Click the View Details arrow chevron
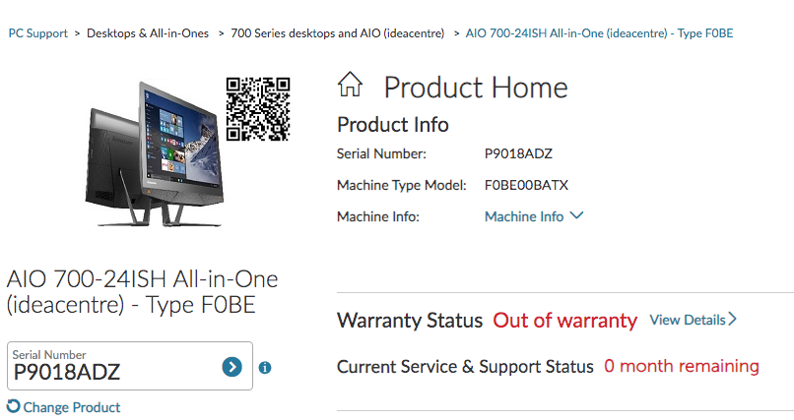Image resolution: width=794 pixels, height=420 pixels. coord(732,320)
